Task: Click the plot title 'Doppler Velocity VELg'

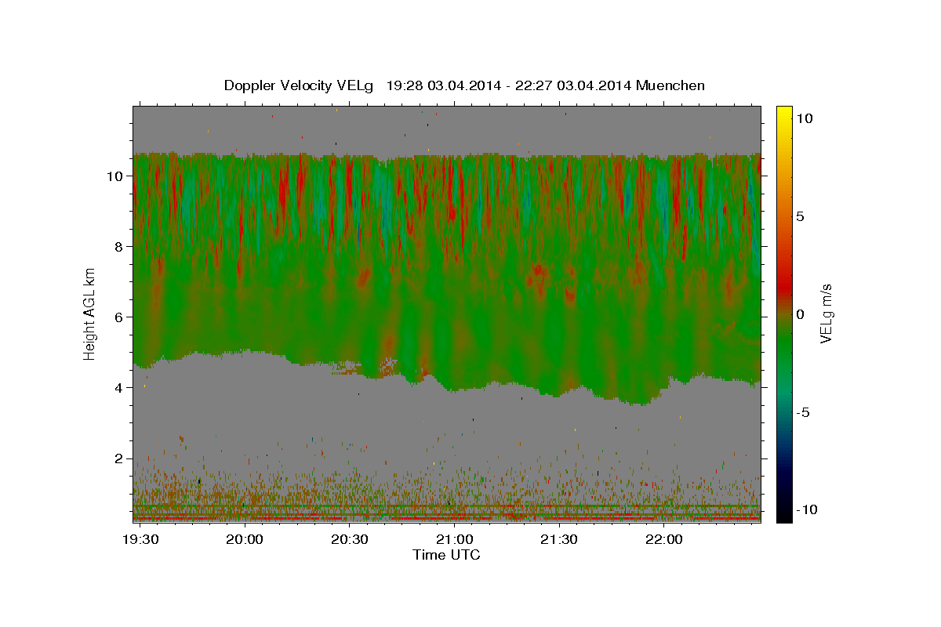Action: 301,85
